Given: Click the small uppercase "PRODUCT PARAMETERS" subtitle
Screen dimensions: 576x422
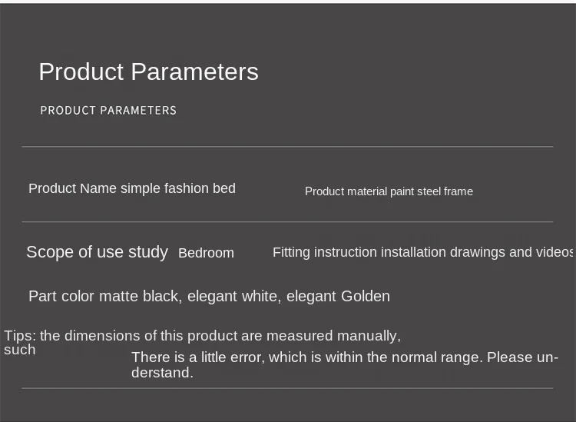Looking at the screenshot, I should (108, 111).
